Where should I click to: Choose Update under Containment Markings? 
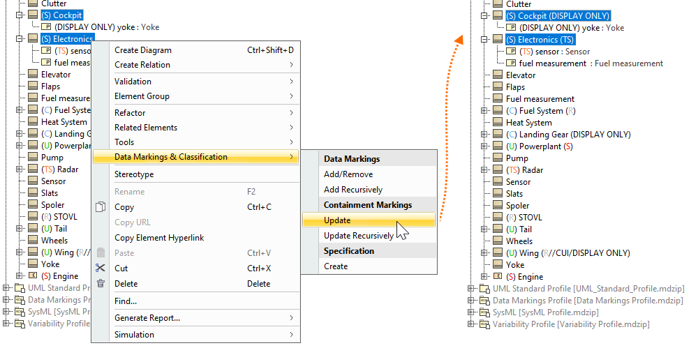click(337, 220)
